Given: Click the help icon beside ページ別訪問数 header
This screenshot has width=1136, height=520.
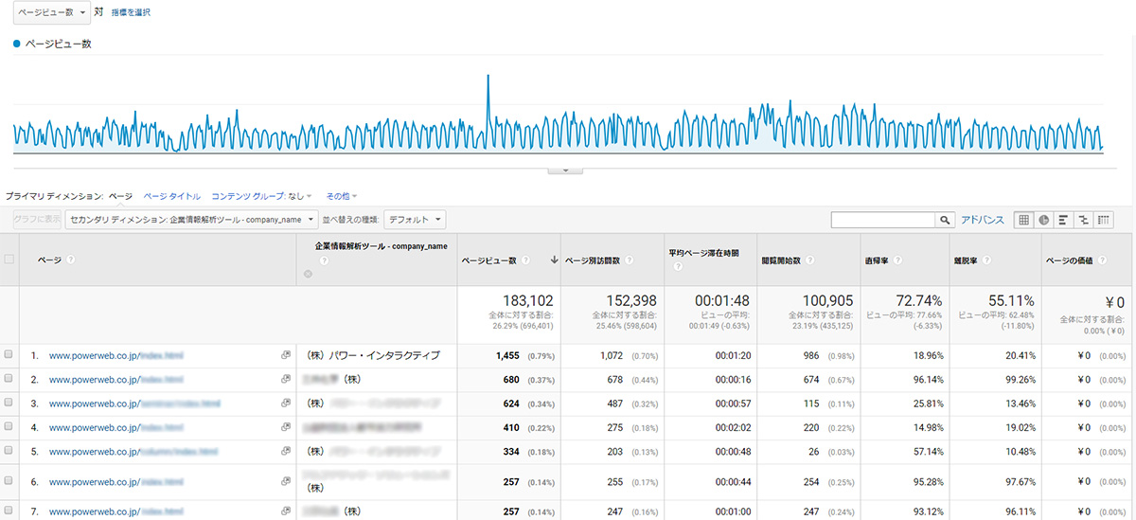Looking at the screenshot, I should (629, 260).
